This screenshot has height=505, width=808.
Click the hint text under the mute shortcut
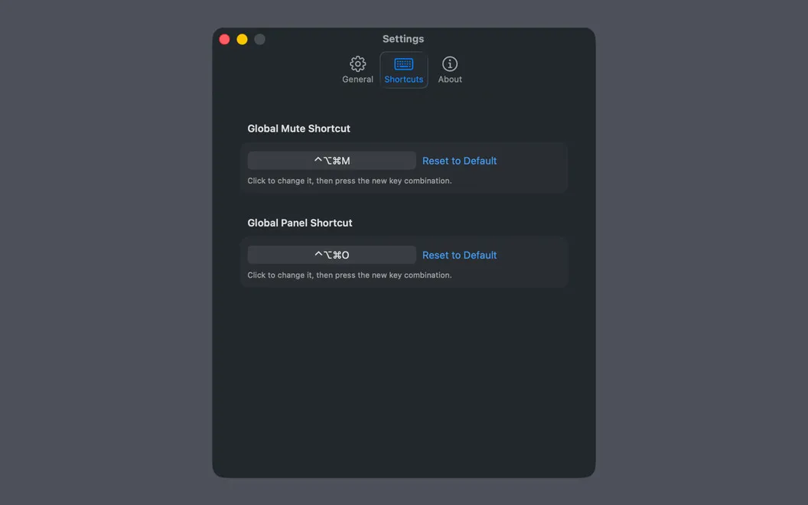(350, 181)
